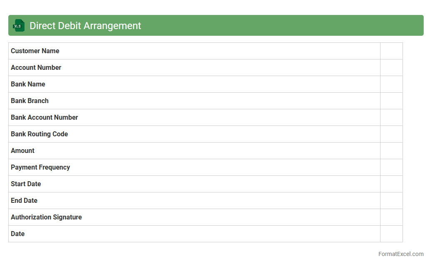Select the Bank Branch input cell
This screenshot has height=266, width=432.
point(391,101)
